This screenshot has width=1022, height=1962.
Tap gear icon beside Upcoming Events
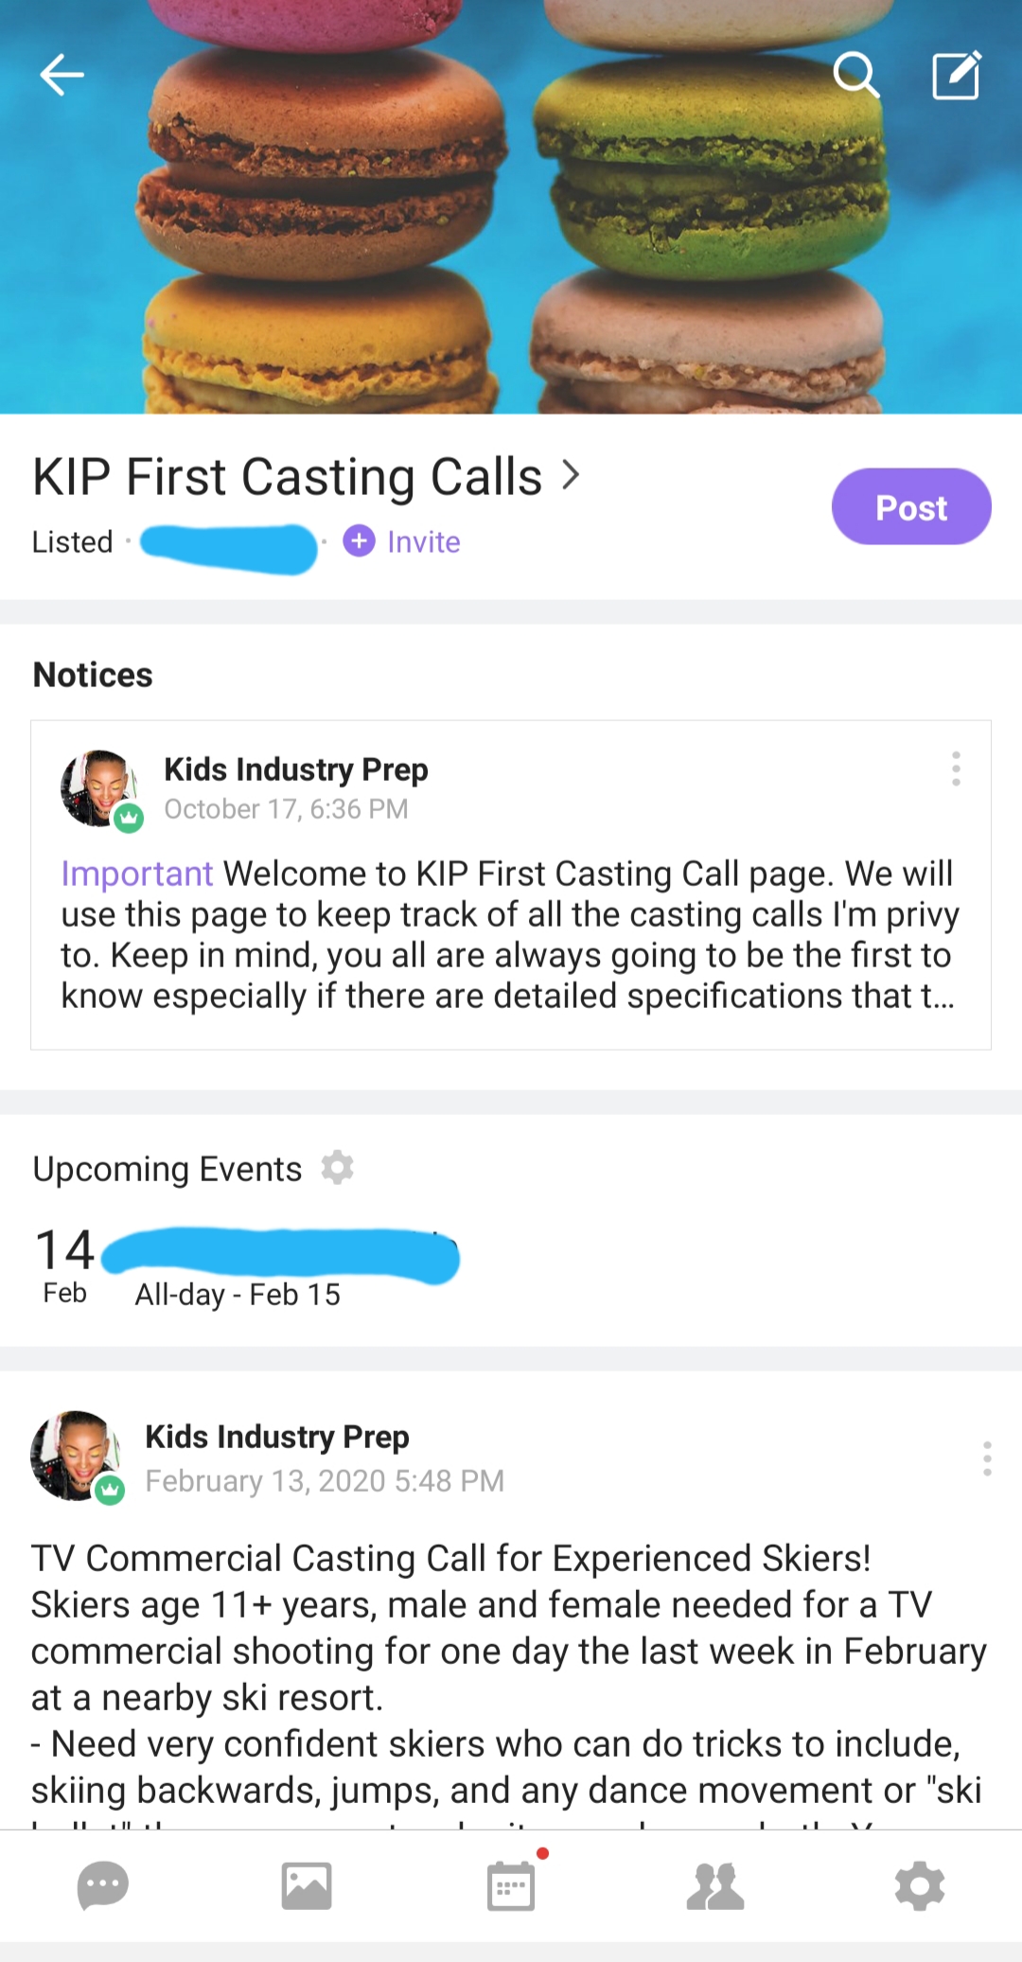(x=337, y=1168)
